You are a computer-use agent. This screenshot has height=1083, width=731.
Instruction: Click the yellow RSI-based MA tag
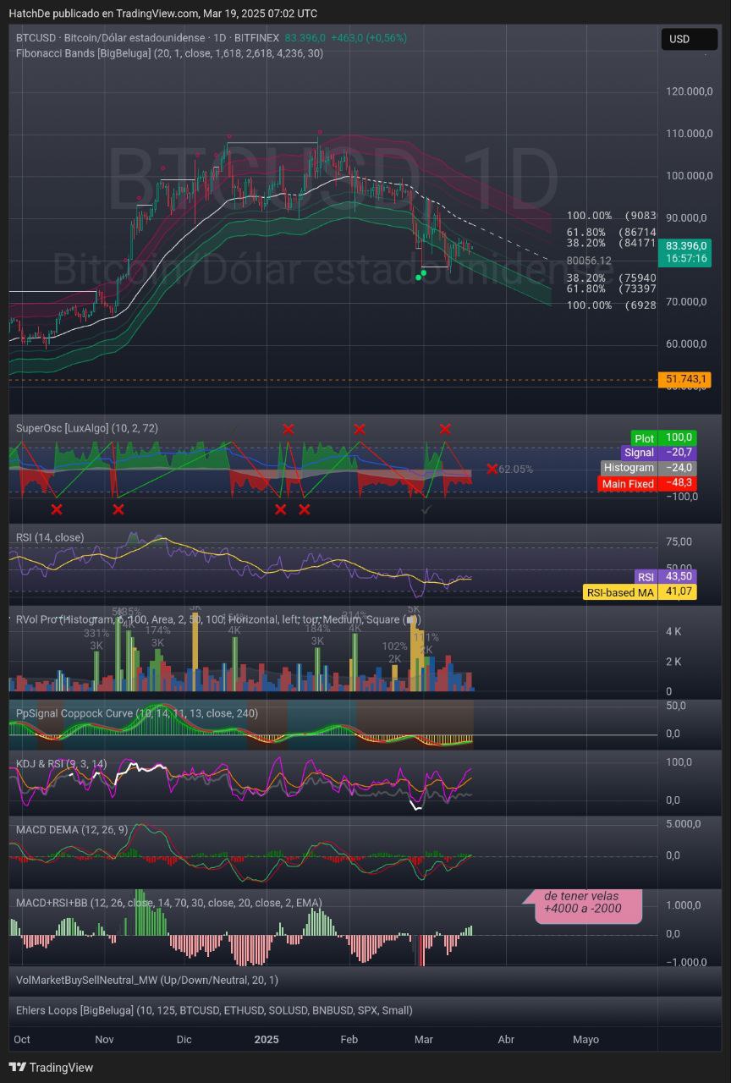(x=640, y=591)
